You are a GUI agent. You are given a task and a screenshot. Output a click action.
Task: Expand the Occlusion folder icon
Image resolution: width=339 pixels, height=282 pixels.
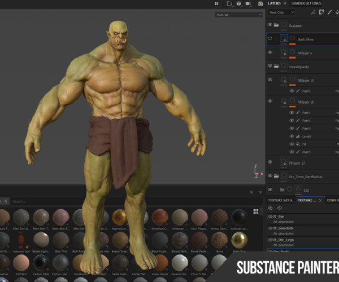pyautogui.click(x=276, y=25)
